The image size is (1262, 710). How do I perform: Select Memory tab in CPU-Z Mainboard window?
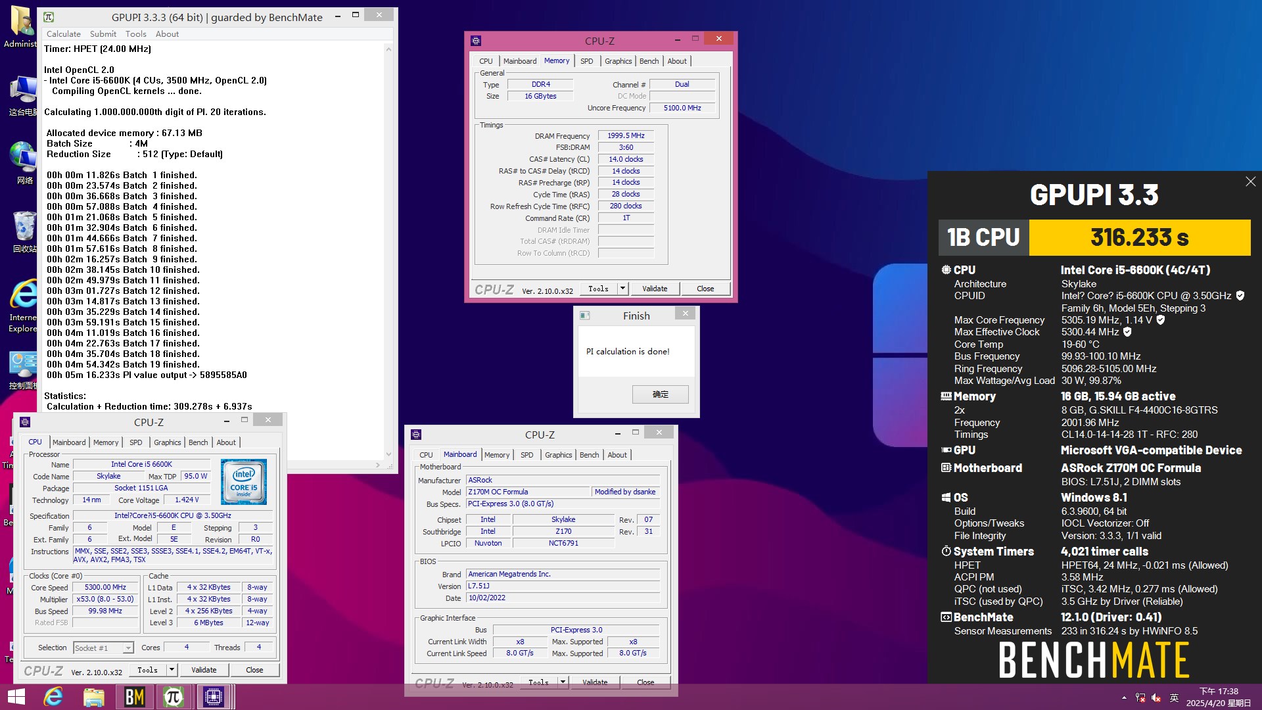[497, 455]
